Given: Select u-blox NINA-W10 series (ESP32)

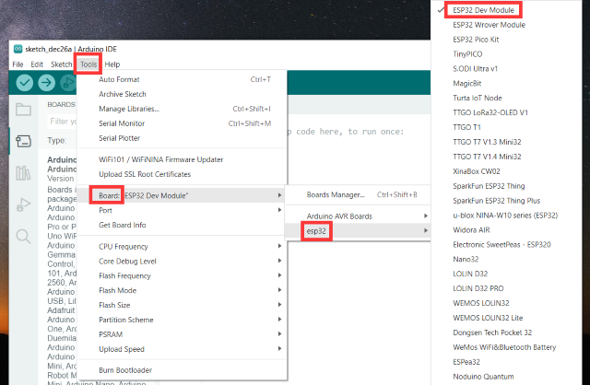Looking at the screenshot, I should click(x=506, y=216).
